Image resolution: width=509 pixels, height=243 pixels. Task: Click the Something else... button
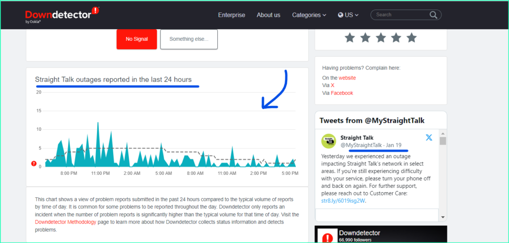tap(189, 39)
